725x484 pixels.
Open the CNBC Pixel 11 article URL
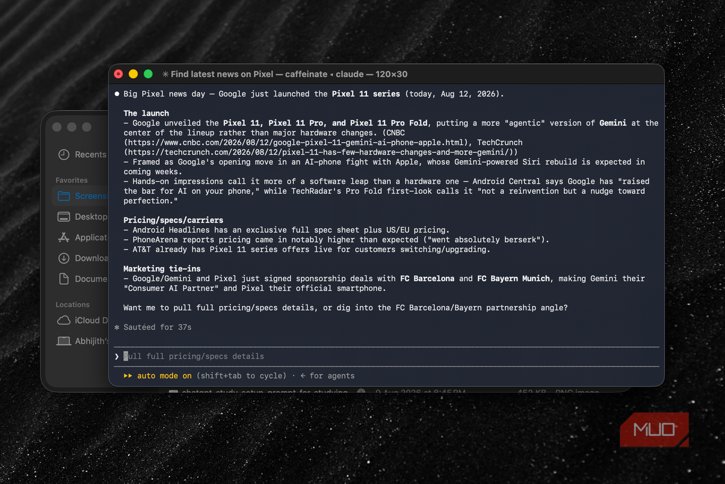point(295,142)
